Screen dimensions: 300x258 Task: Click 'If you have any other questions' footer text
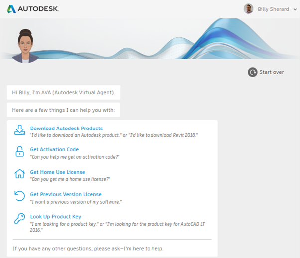88,249
